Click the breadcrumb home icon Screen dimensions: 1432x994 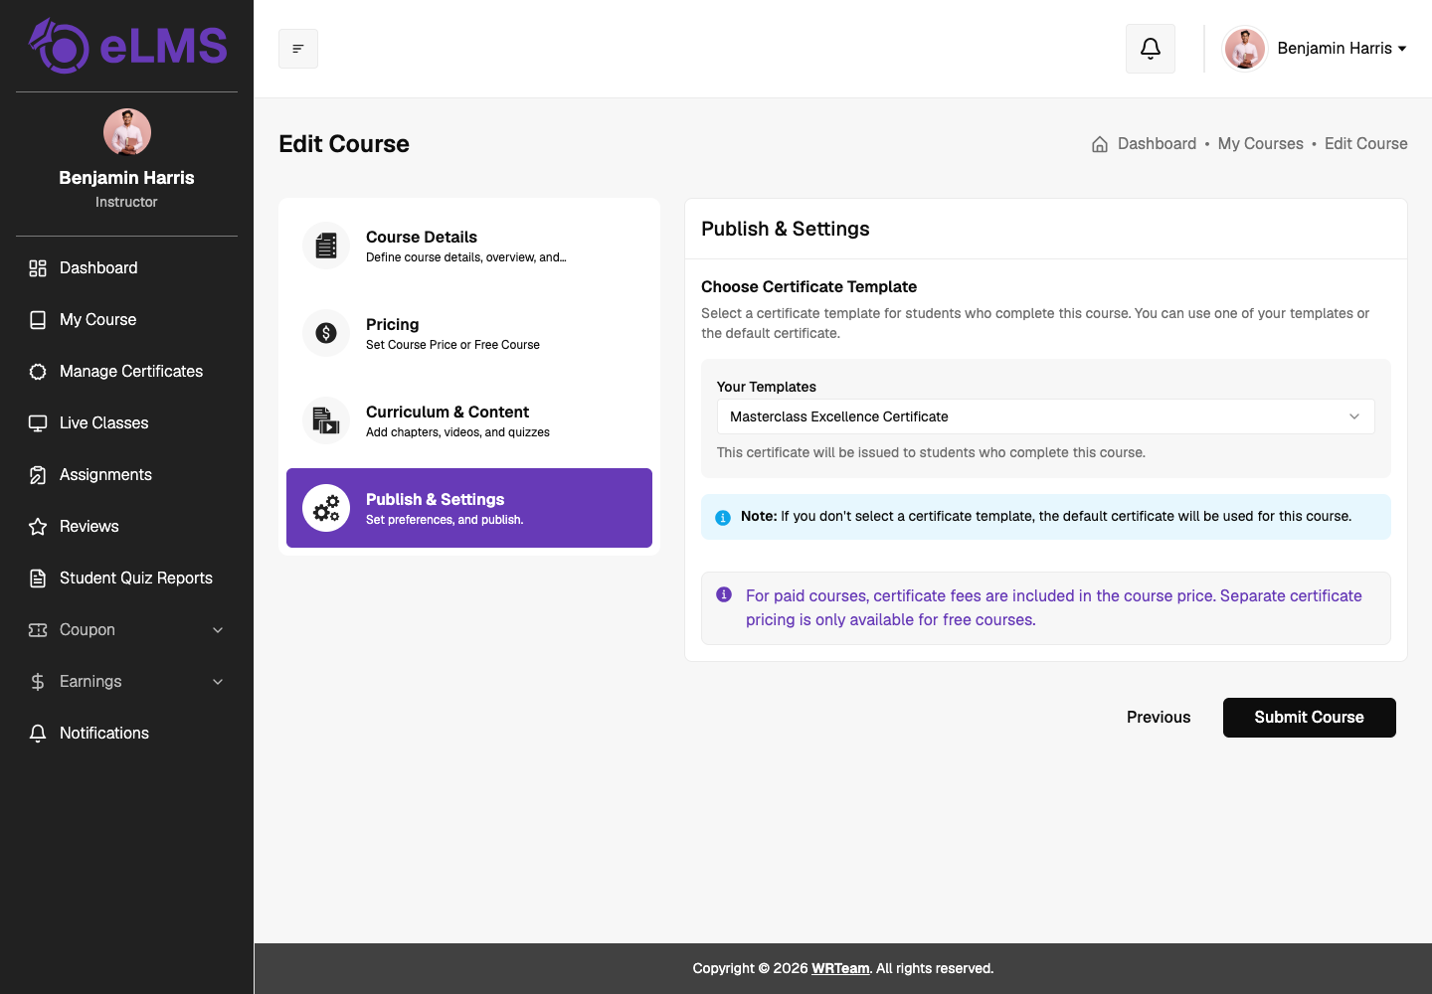[x=1100, y=144]
